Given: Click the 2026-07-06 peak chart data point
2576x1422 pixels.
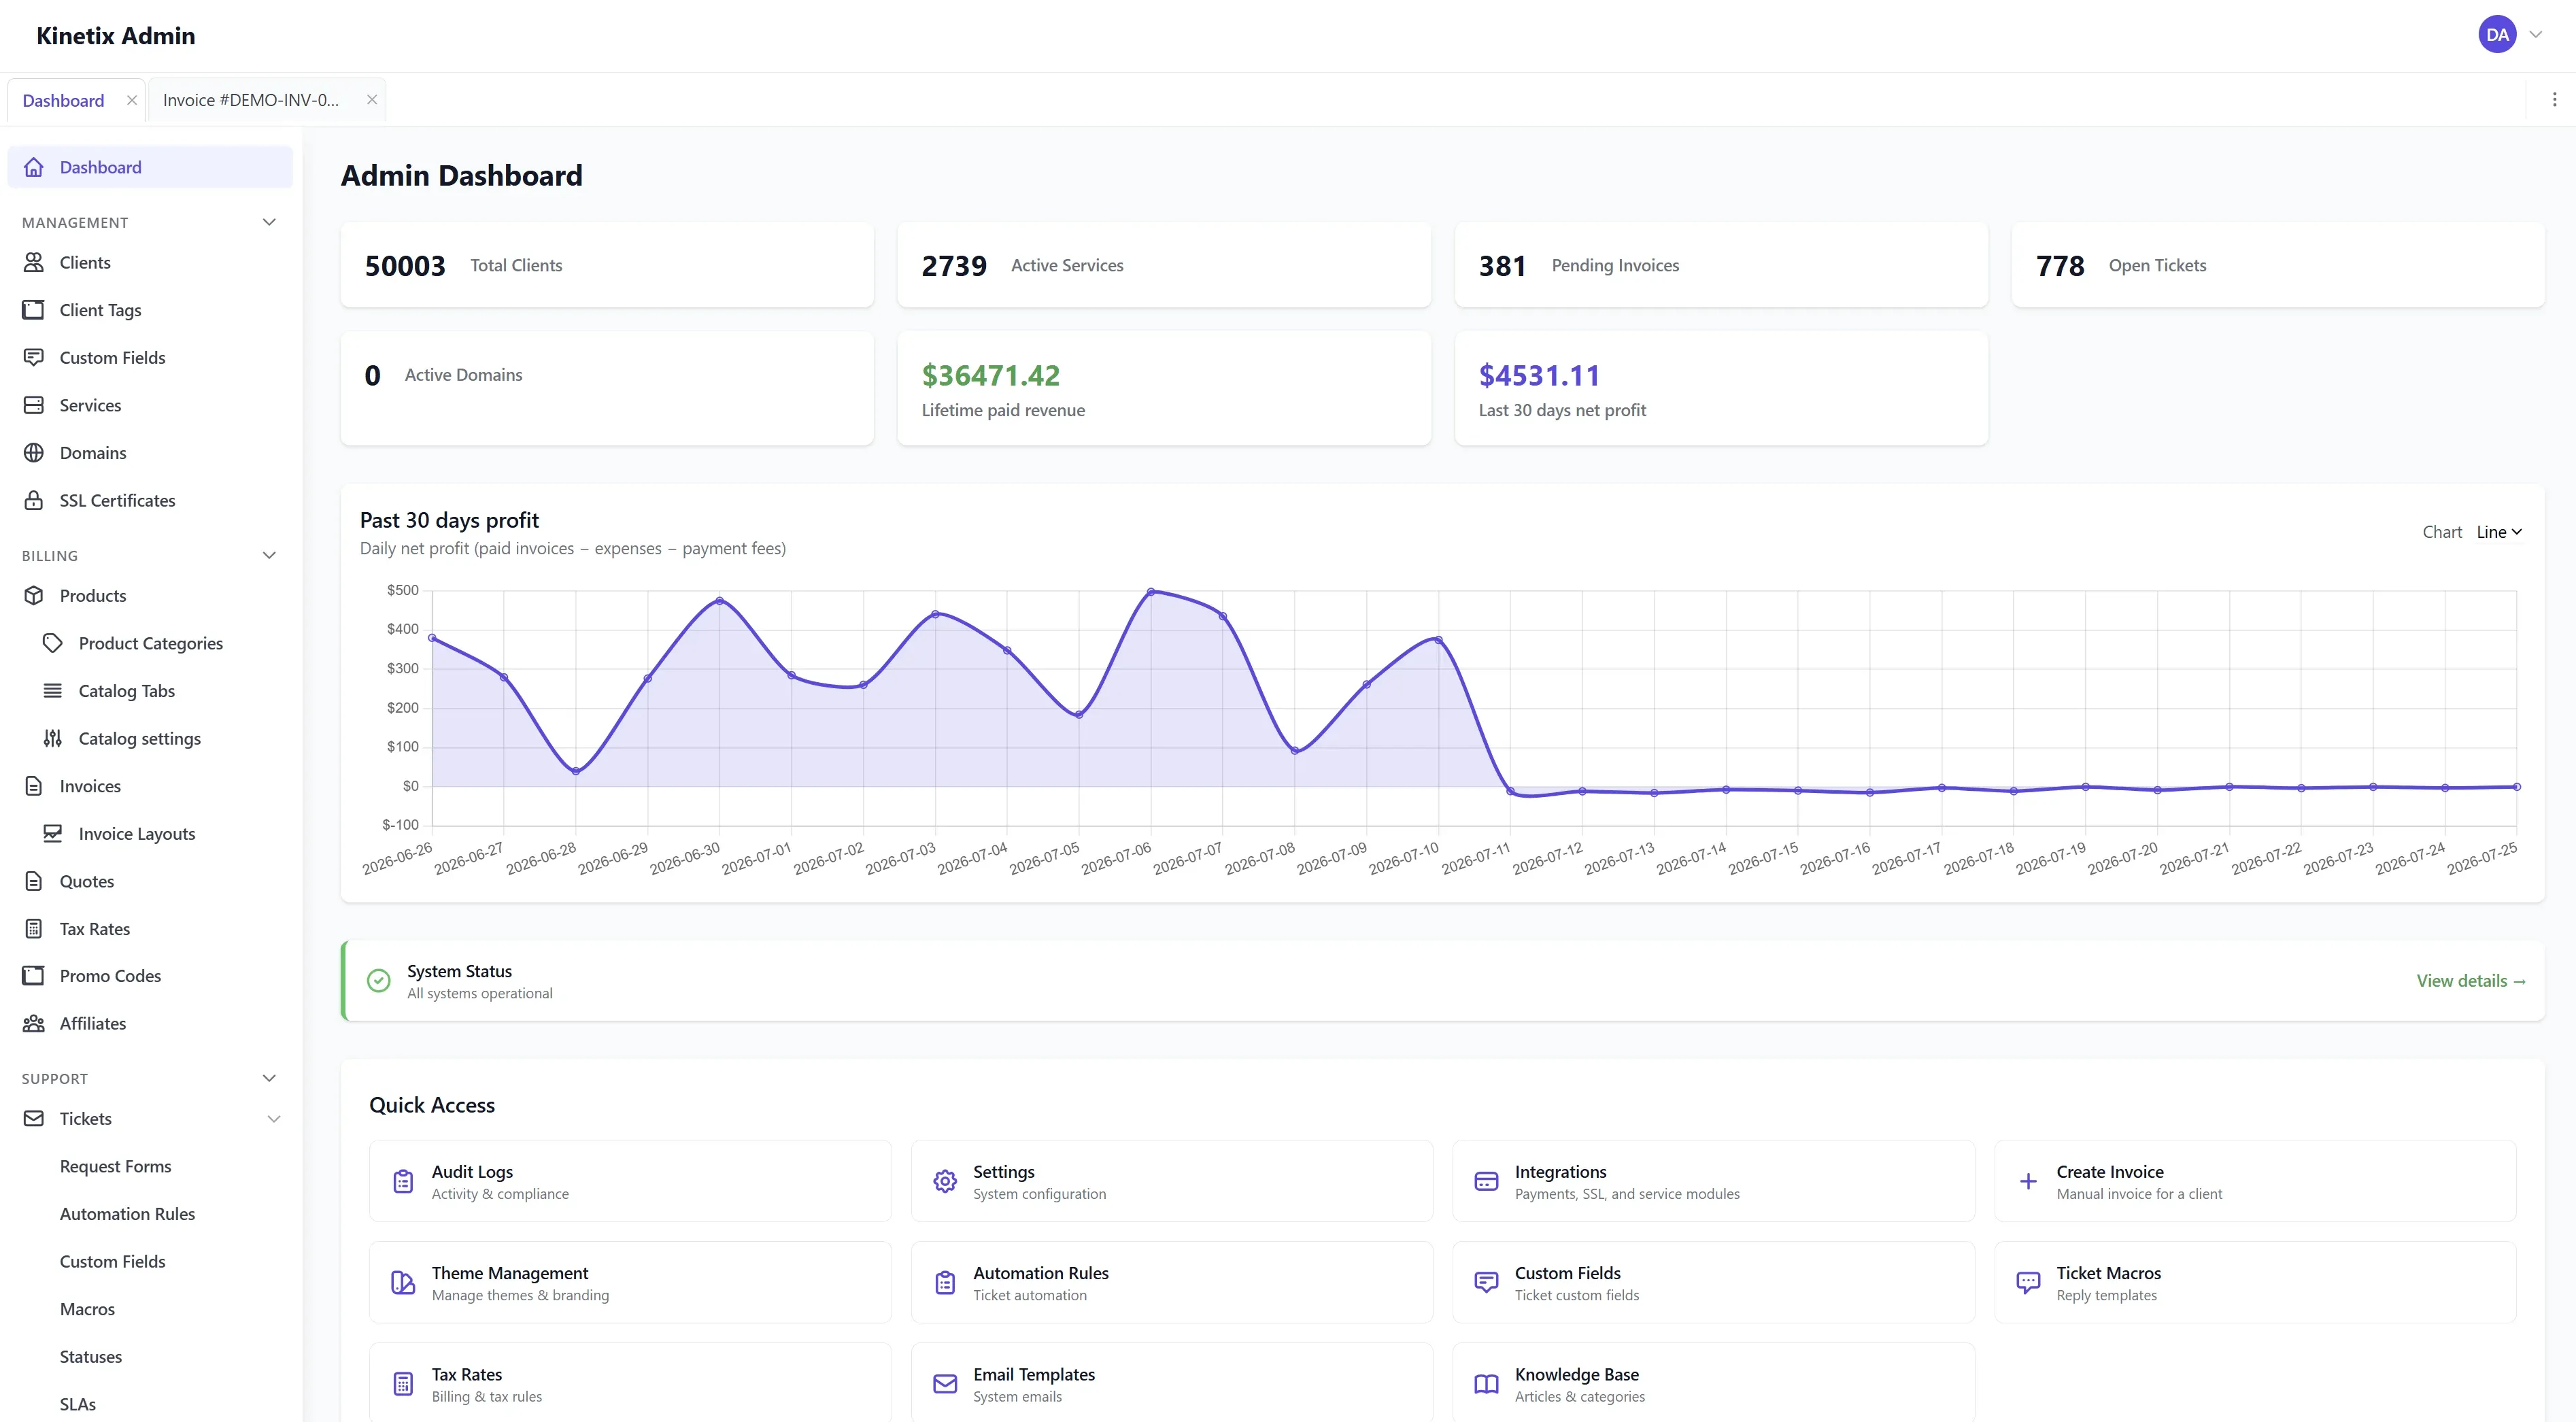Looking at the screenshot, I should click(1151, 592).
